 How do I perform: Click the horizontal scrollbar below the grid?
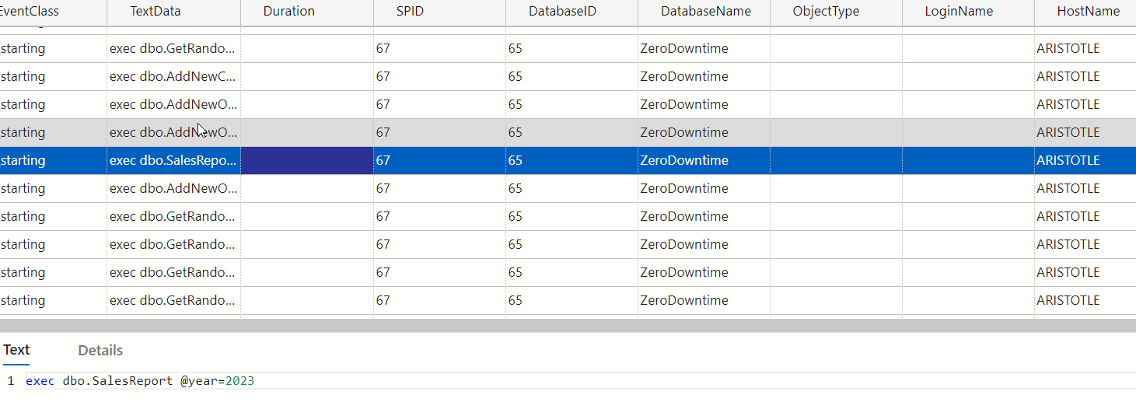pyautogui.click(x=568, y=325)
